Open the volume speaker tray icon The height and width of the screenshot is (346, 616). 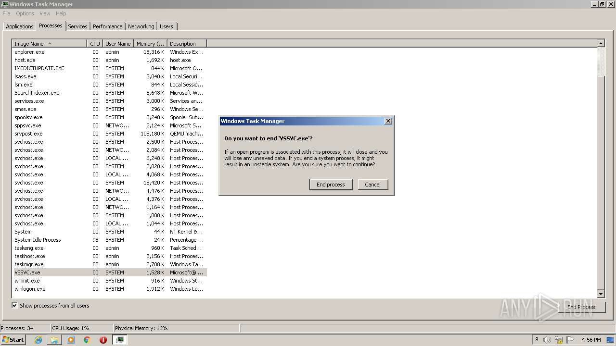click(547, 340)
